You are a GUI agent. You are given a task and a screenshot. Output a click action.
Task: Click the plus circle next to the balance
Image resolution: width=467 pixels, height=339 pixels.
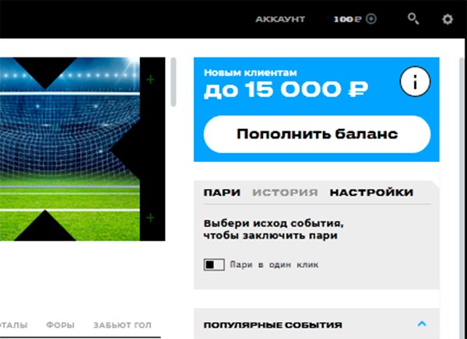(371, 19)
